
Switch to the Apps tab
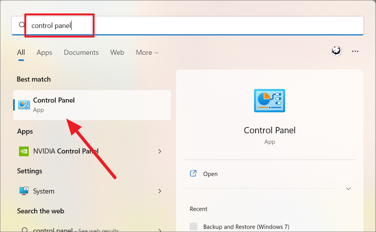click(44, 52)
